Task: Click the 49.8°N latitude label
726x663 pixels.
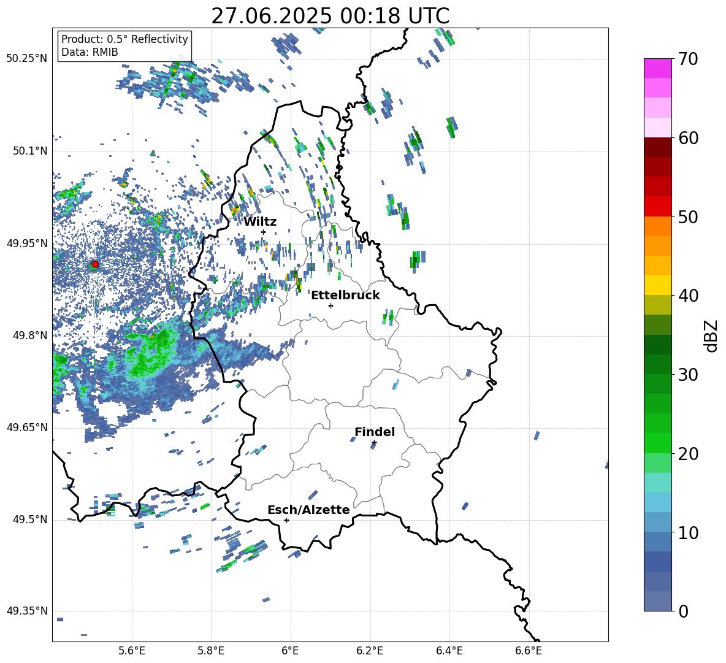Action: (31, 335)
